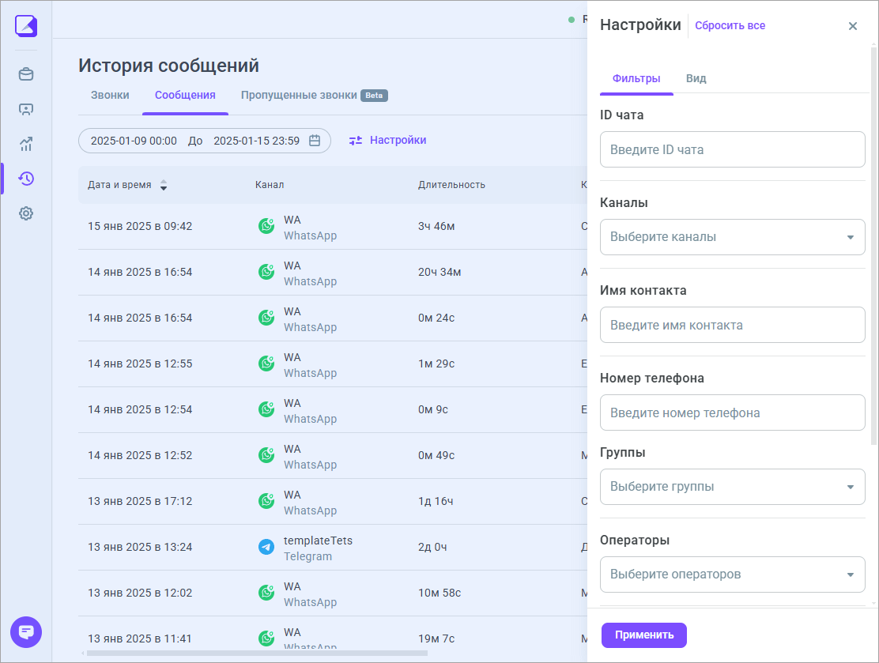Image resolution: width=879 pixels, height=663 pixels.
Task: Click the Имя контакта input field
Action: pos(732,325)
